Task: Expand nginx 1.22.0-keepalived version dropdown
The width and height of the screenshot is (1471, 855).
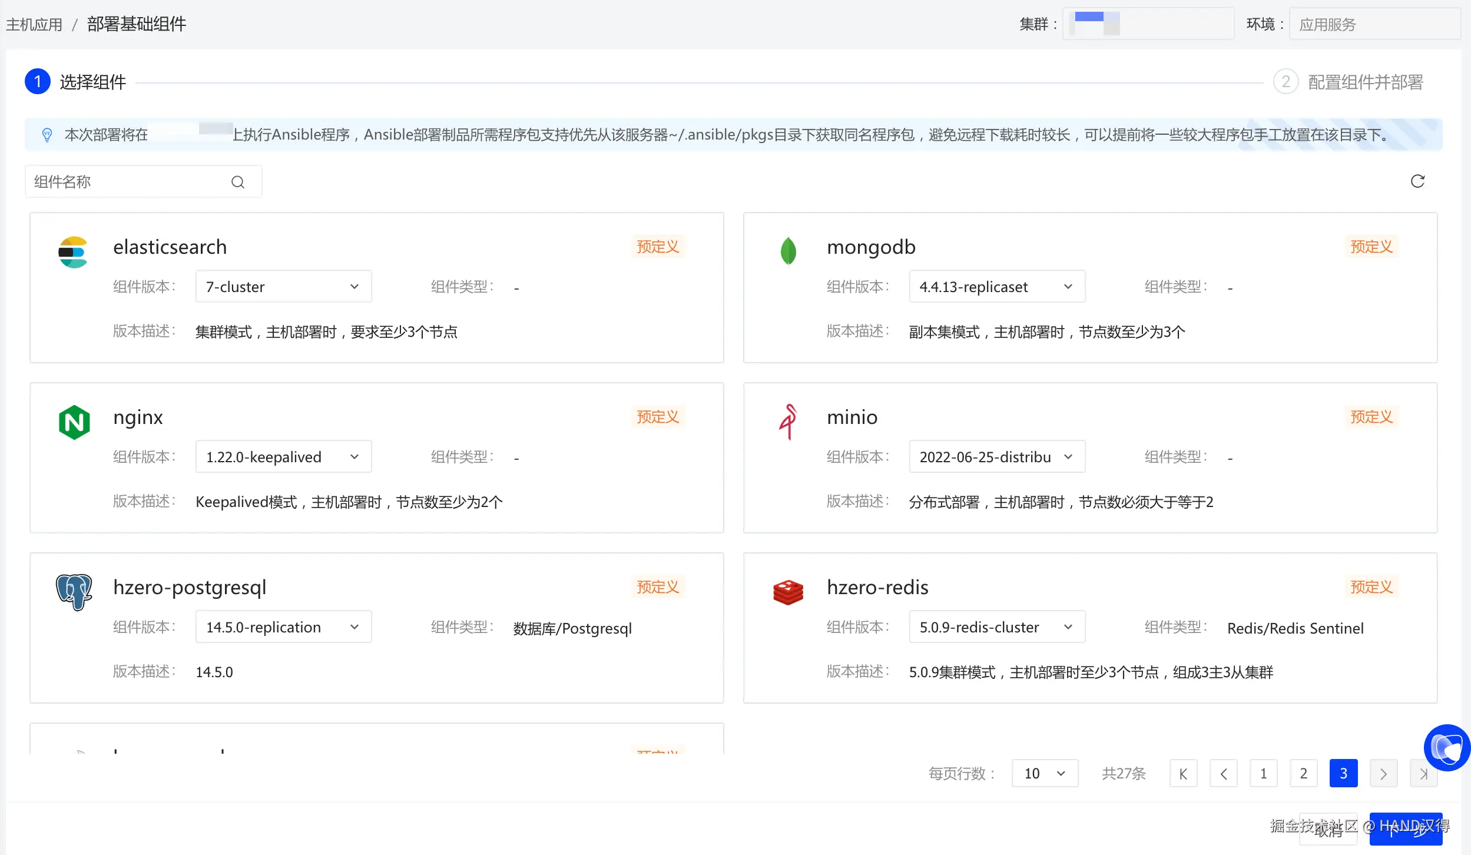Action: point(283,457)
